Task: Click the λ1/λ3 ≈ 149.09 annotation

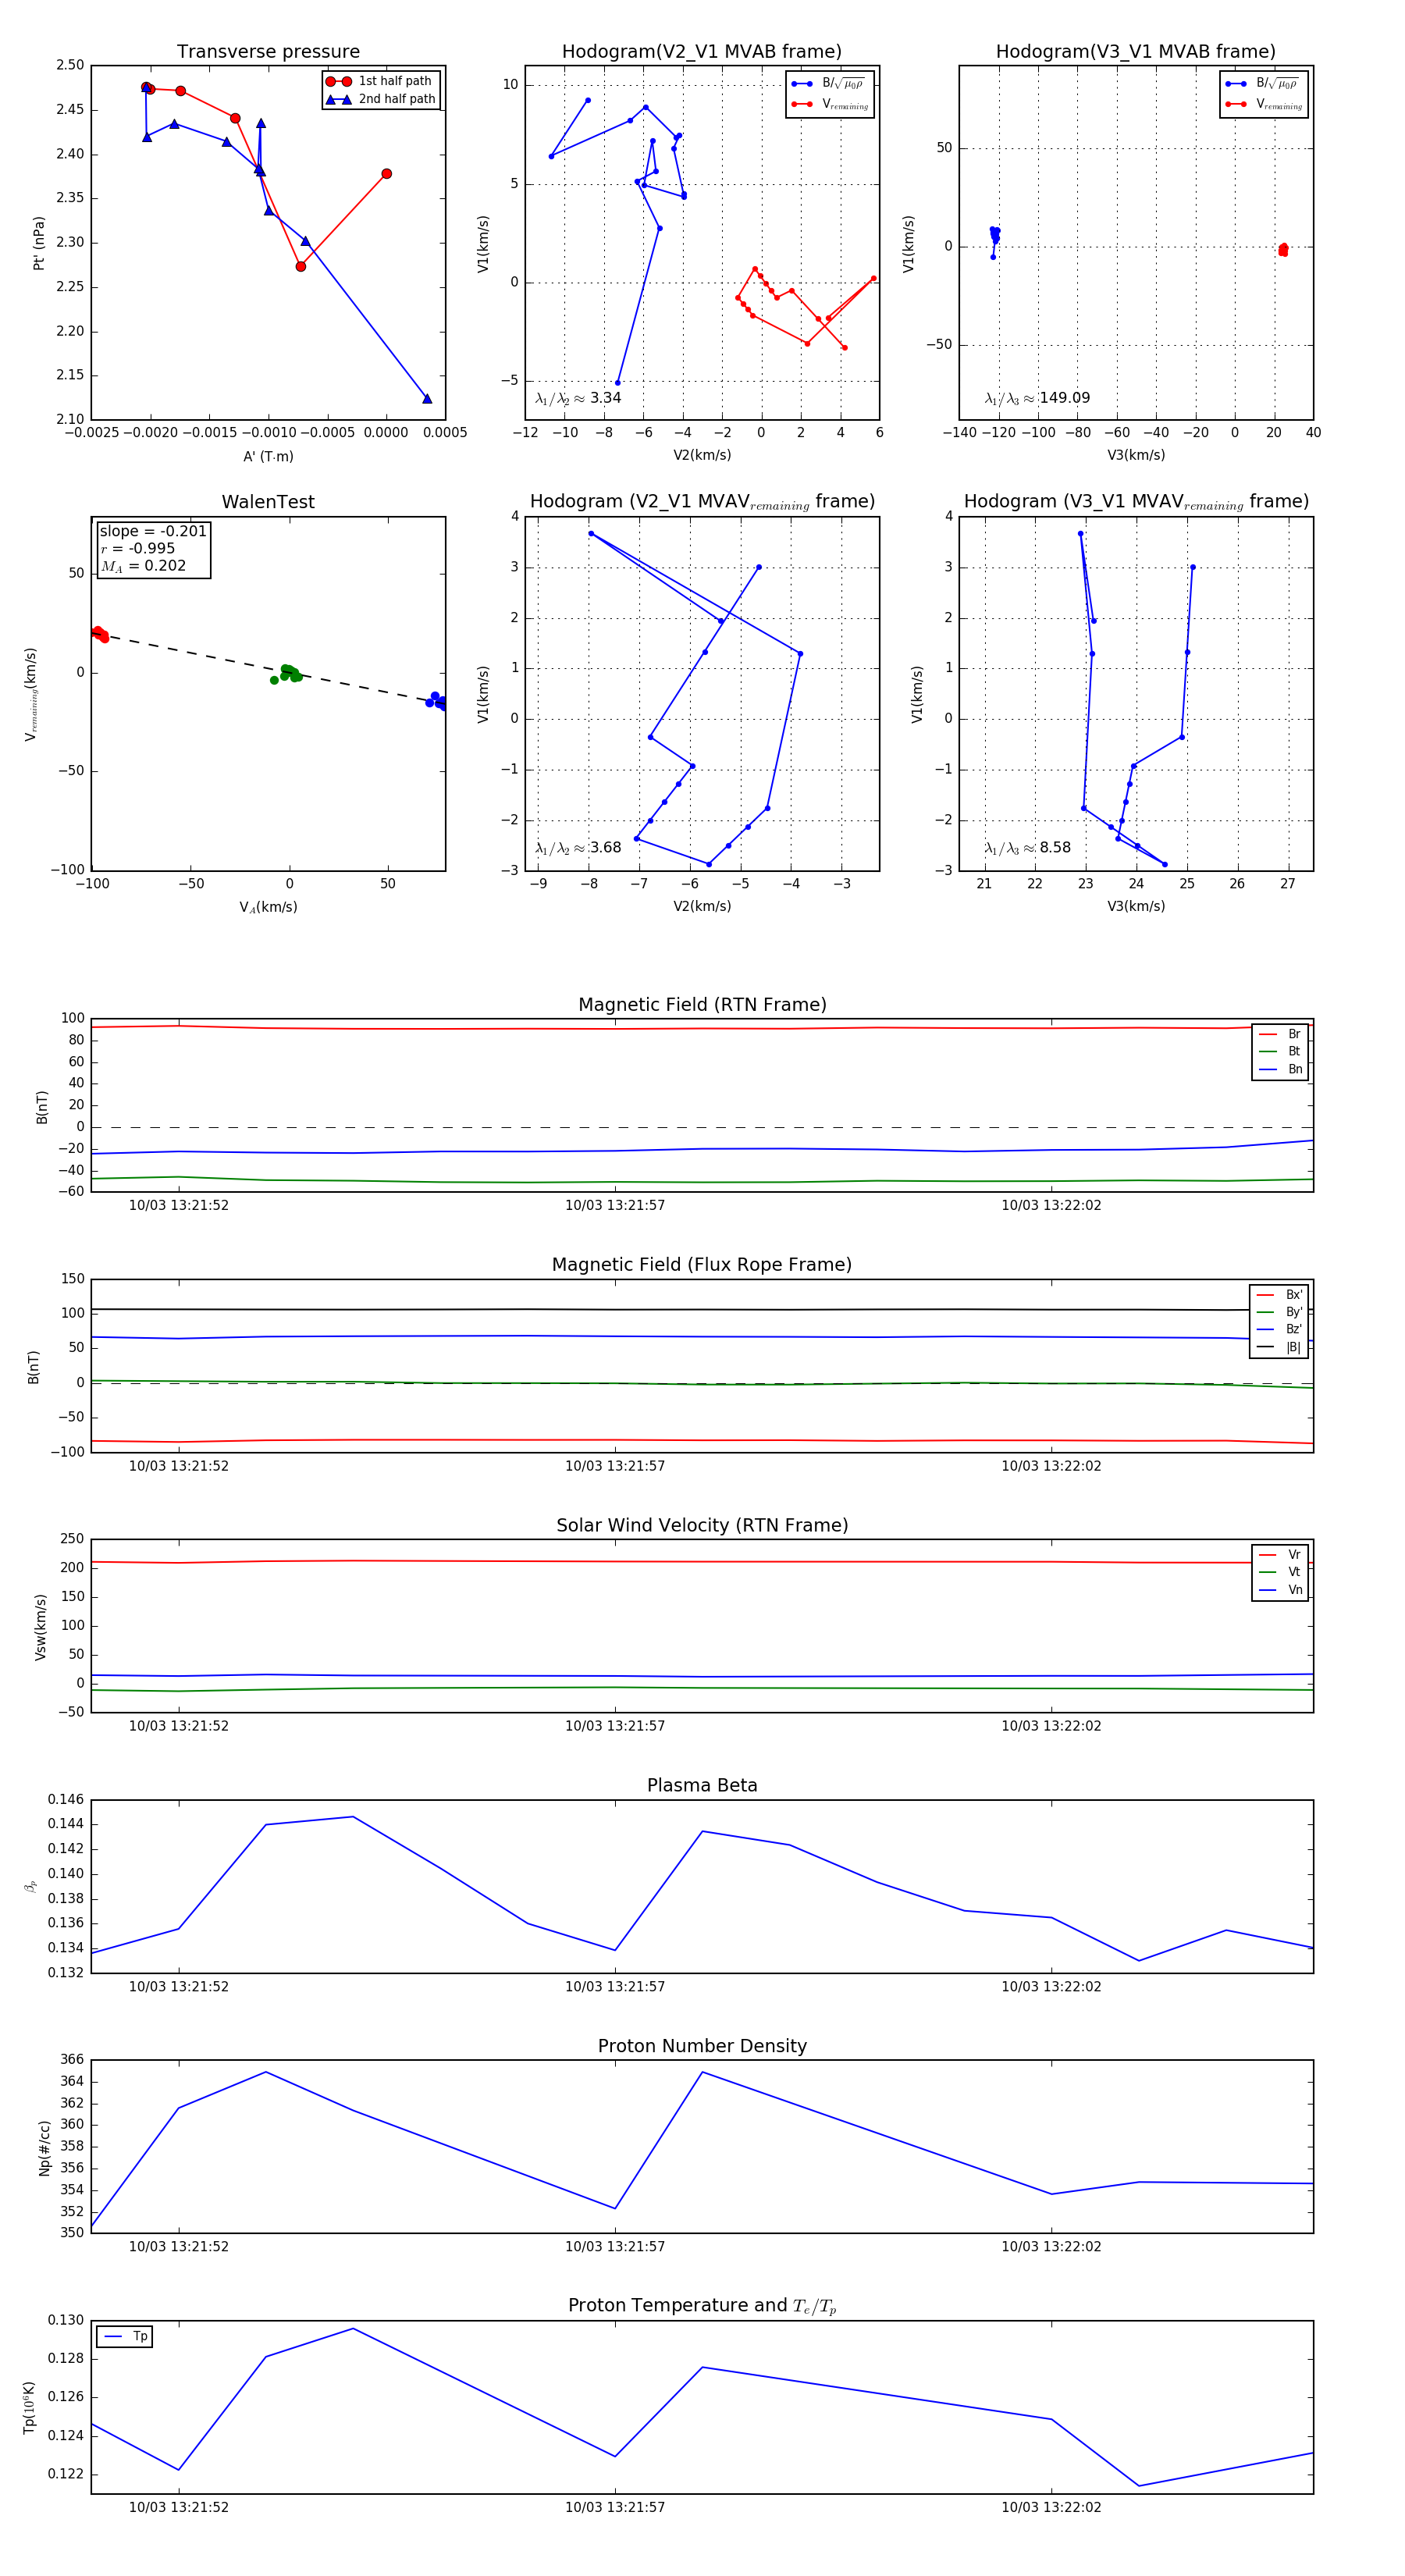Action: point(1037,398)
